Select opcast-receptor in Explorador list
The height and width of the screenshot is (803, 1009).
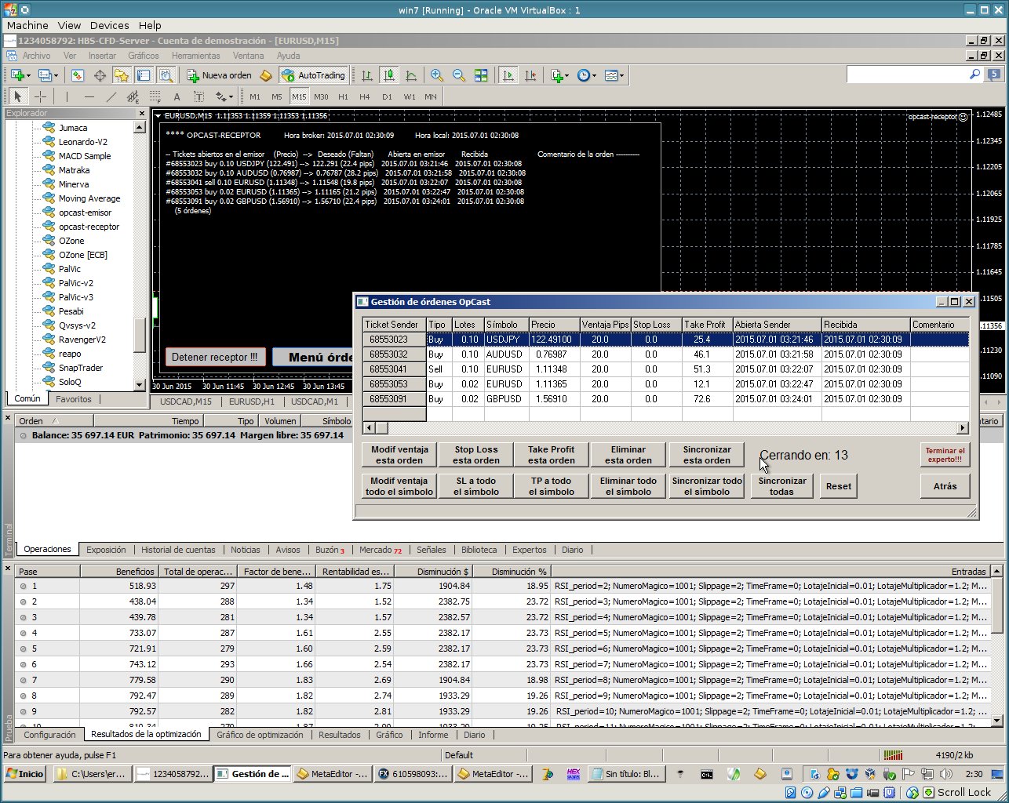pyautogui.click(x=89, y=227)
